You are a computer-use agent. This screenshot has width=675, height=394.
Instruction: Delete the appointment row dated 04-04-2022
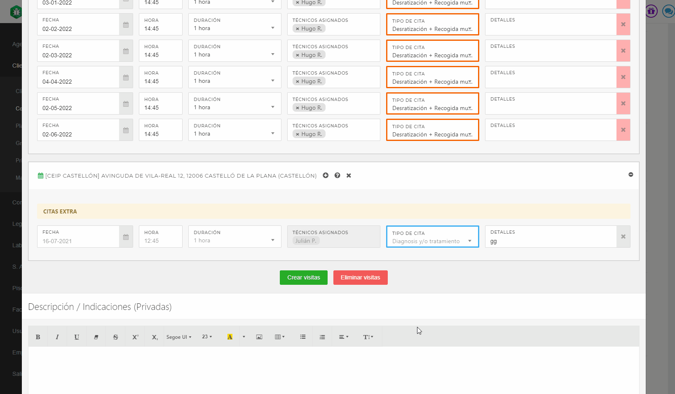coord(623,77)
